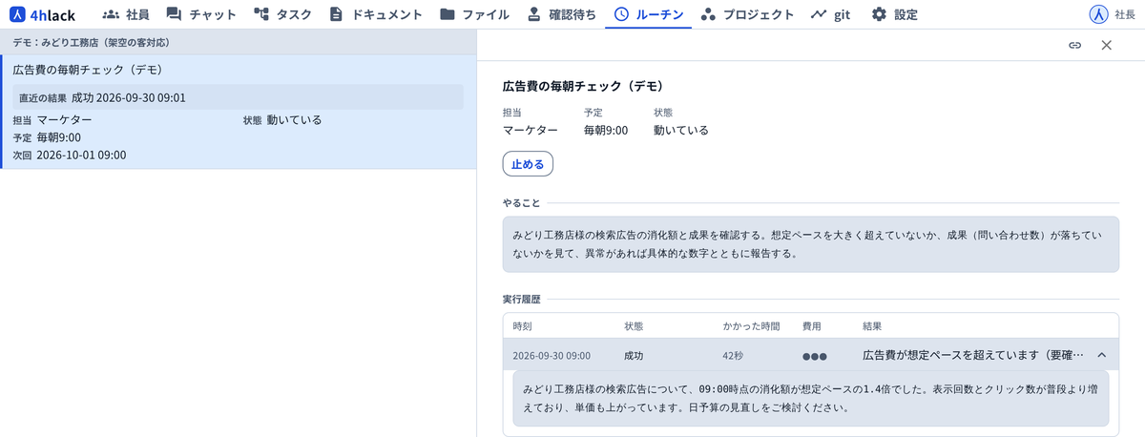Click the expanded result detail message
The width and height of the screenshot is (1145, 437).
coord(810,399)
